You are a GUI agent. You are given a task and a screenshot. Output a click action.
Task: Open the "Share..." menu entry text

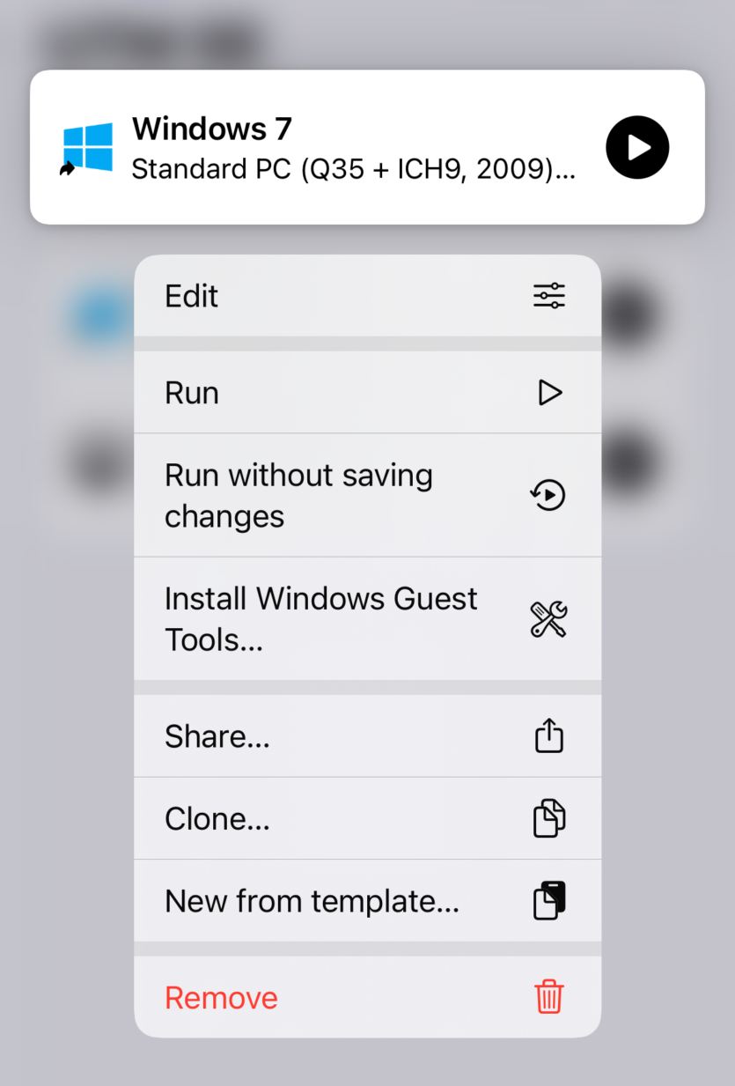pyautogui.click(x=217, y=736)
